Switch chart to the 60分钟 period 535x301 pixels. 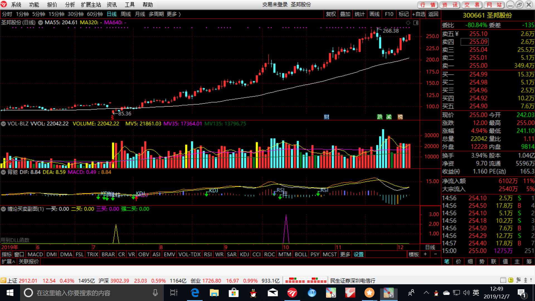click(x=95, y=14)
